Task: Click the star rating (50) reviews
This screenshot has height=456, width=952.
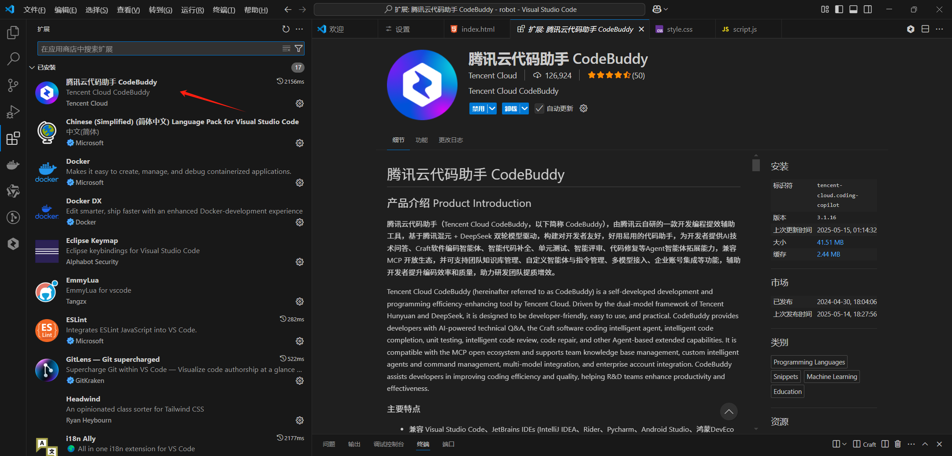Action: (x=616, y=75)
